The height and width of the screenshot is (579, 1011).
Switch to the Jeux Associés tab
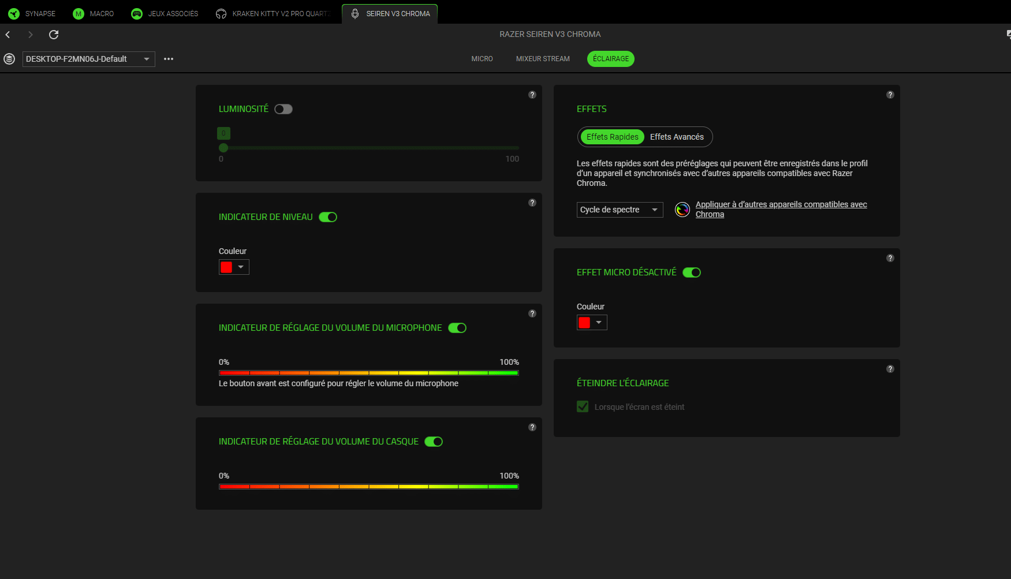165,14
